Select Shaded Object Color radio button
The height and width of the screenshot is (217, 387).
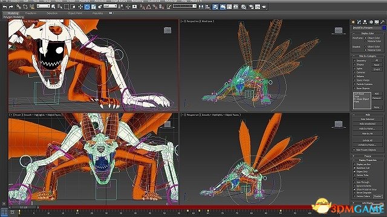365,47
